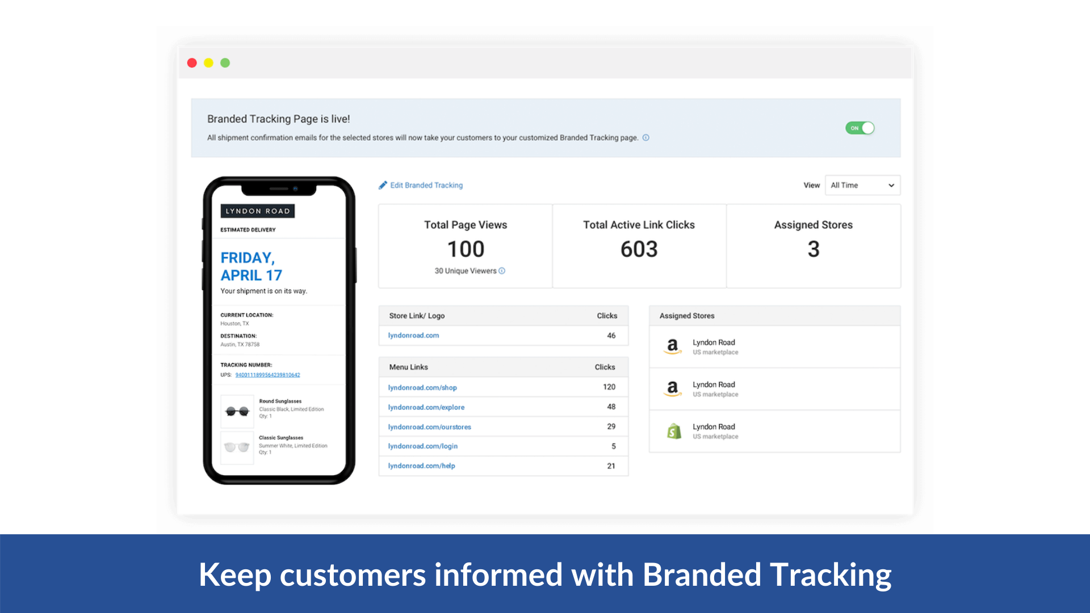Click the UPS tracking number link

[x=267, y=375]
